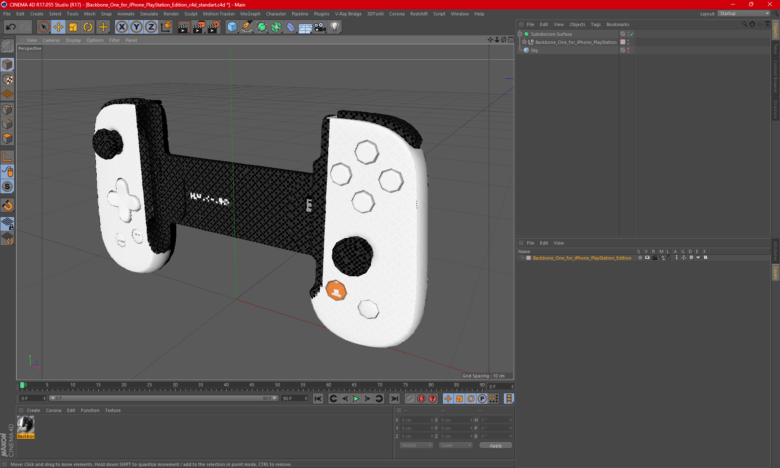Go to start of animation
780x468 pixels.
coord(318,399)
